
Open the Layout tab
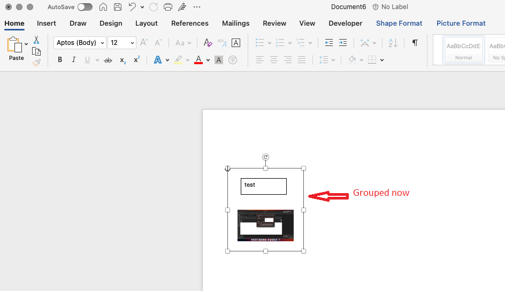tap(146, 23)
